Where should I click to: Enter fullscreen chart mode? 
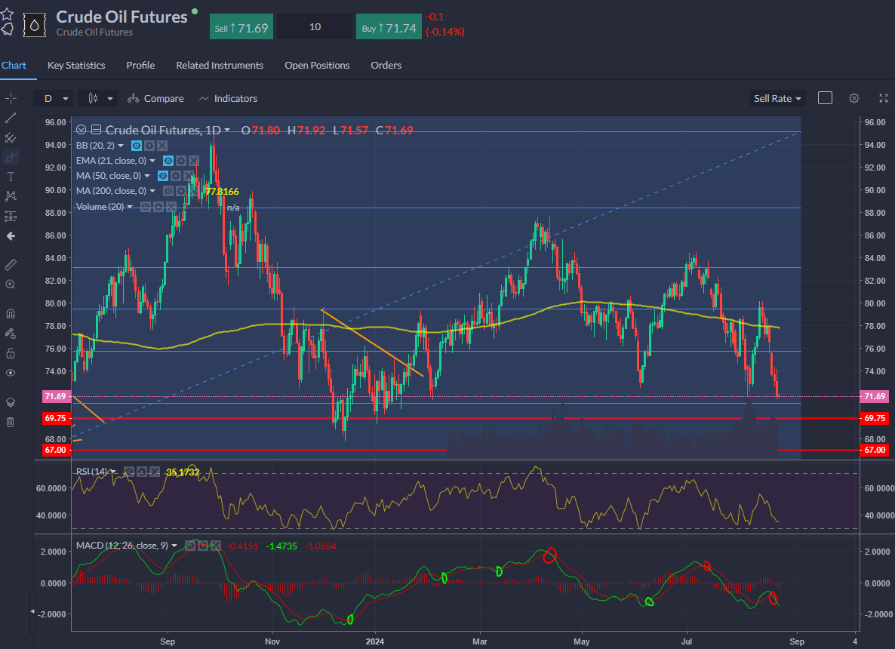pos(884,98)
